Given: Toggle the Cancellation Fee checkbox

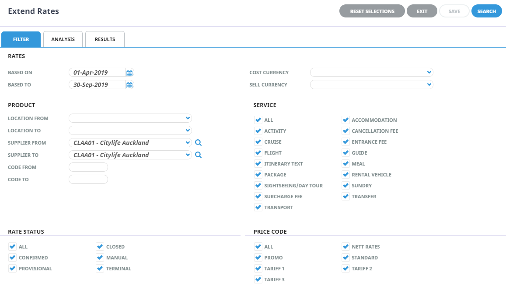Looking at the screenshot, I should [x=345, y=131].
